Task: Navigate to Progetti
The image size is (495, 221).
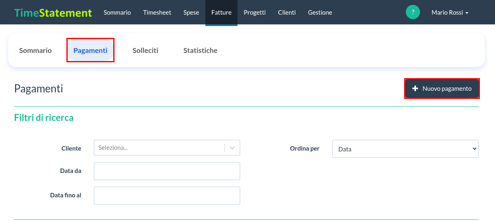Action: pyautogui.click(x=255, y=13)
